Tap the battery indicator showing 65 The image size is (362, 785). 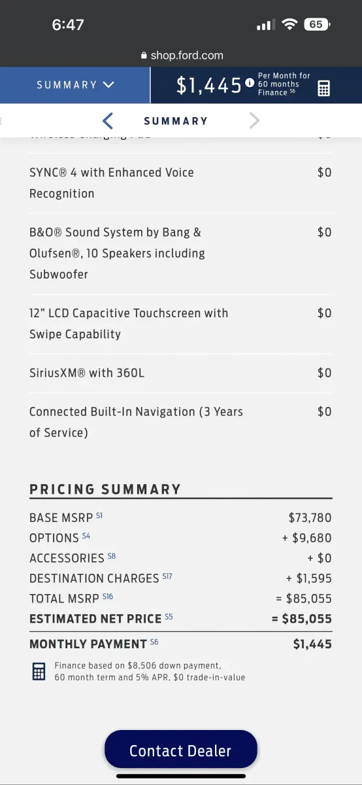317,25
